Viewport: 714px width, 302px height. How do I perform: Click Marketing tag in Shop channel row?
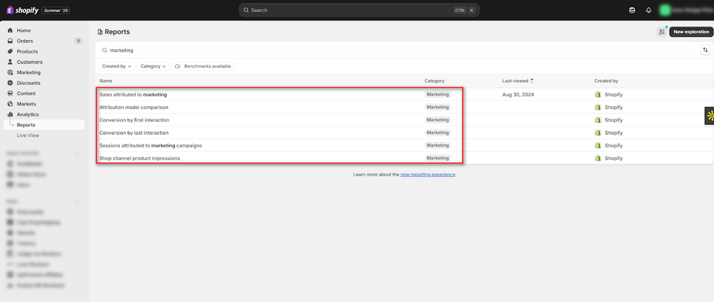pos(438,158)
